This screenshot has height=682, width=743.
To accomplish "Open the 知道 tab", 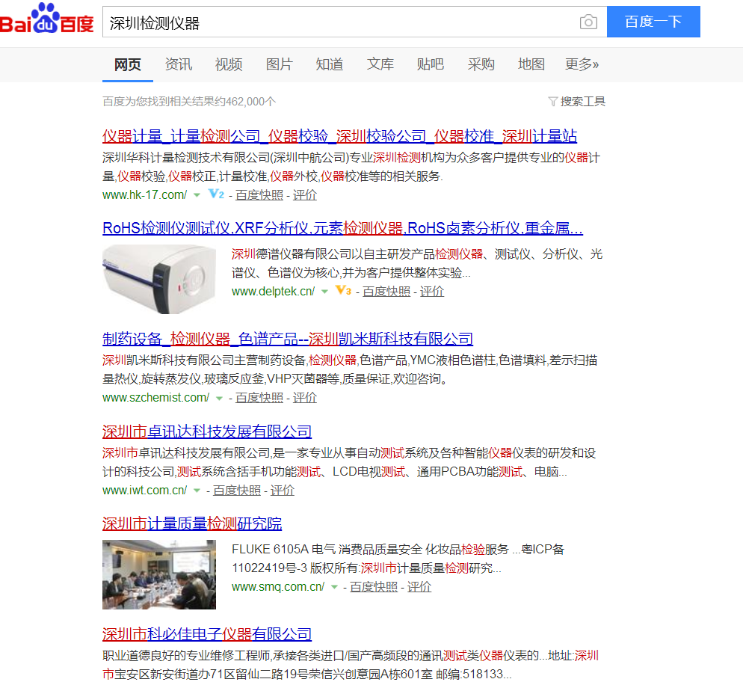I will (330, 64).
